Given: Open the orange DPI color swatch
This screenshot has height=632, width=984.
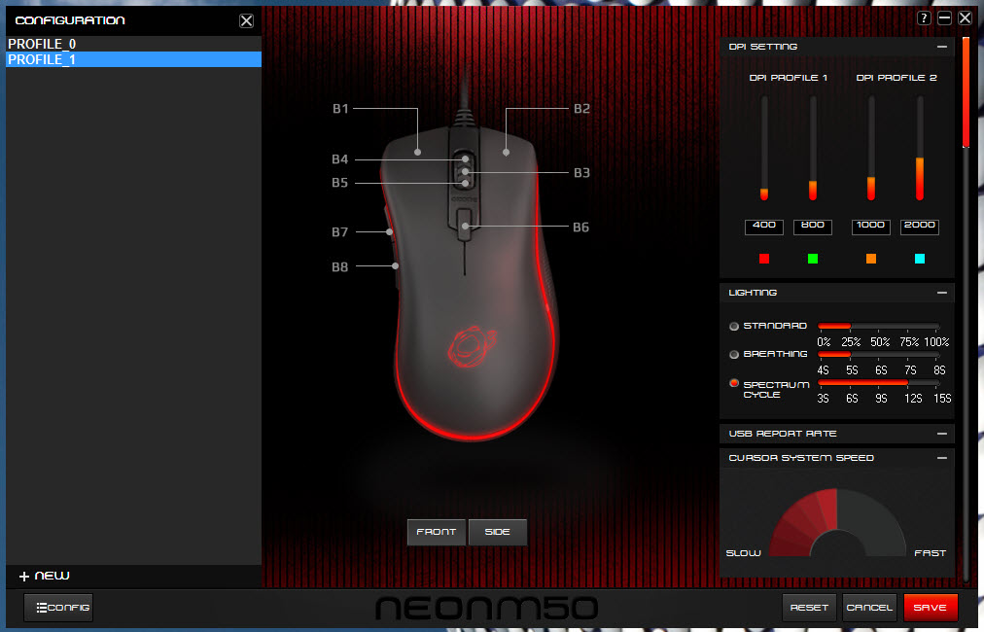Looking at the screenshot, I should tap(871, 259).
